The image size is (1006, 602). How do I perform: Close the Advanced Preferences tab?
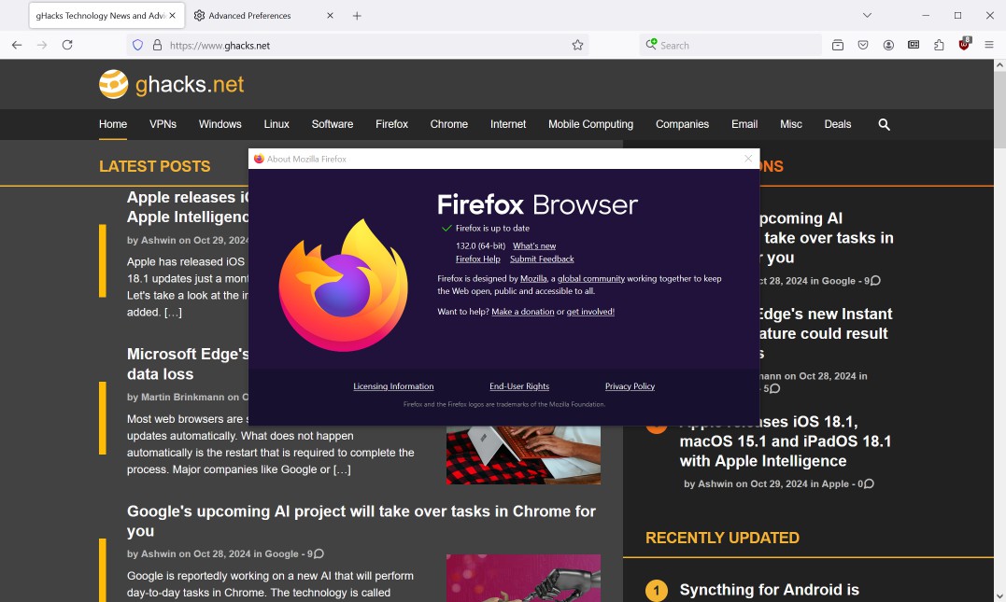point(330,15)
